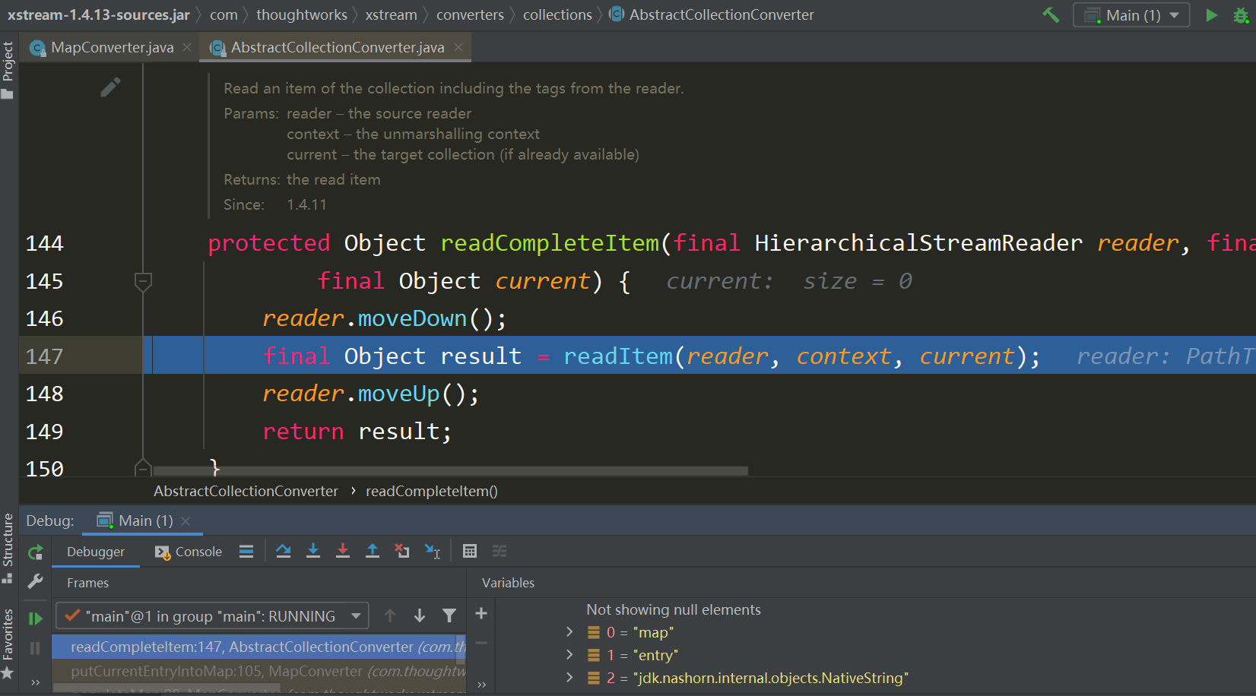Run the Main configuration
Viewport: 1256px width, 696px height.
click(x=1212, y=14)
